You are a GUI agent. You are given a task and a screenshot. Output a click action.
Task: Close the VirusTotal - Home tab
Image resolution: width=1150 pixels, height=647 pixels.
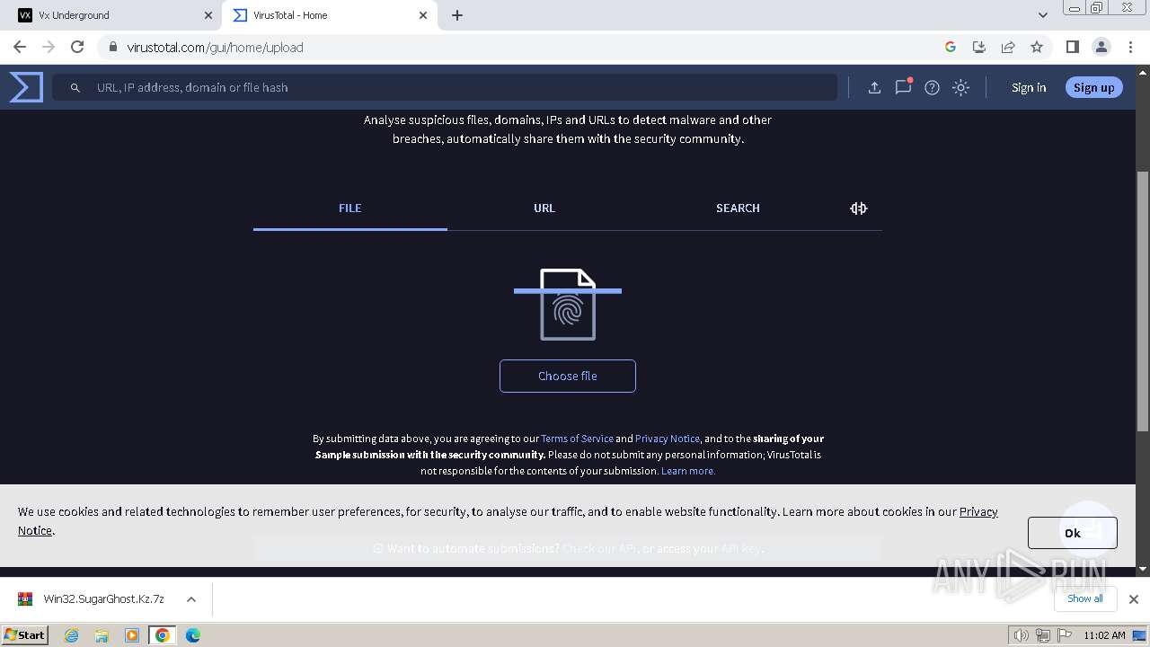(x=423, y=15)
